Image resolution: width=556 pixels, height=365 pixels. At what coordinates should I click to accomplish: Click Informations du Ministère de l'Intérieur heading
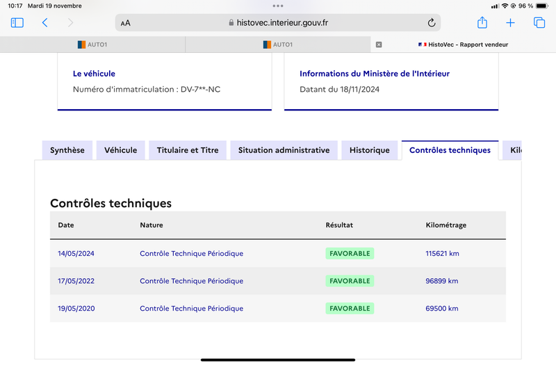(x=375, y=74)
